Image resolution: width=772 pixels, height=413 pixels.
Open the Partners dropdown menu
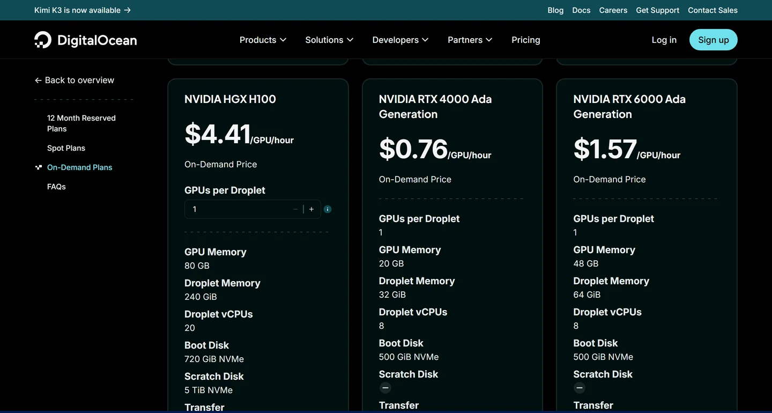point(470,40)
